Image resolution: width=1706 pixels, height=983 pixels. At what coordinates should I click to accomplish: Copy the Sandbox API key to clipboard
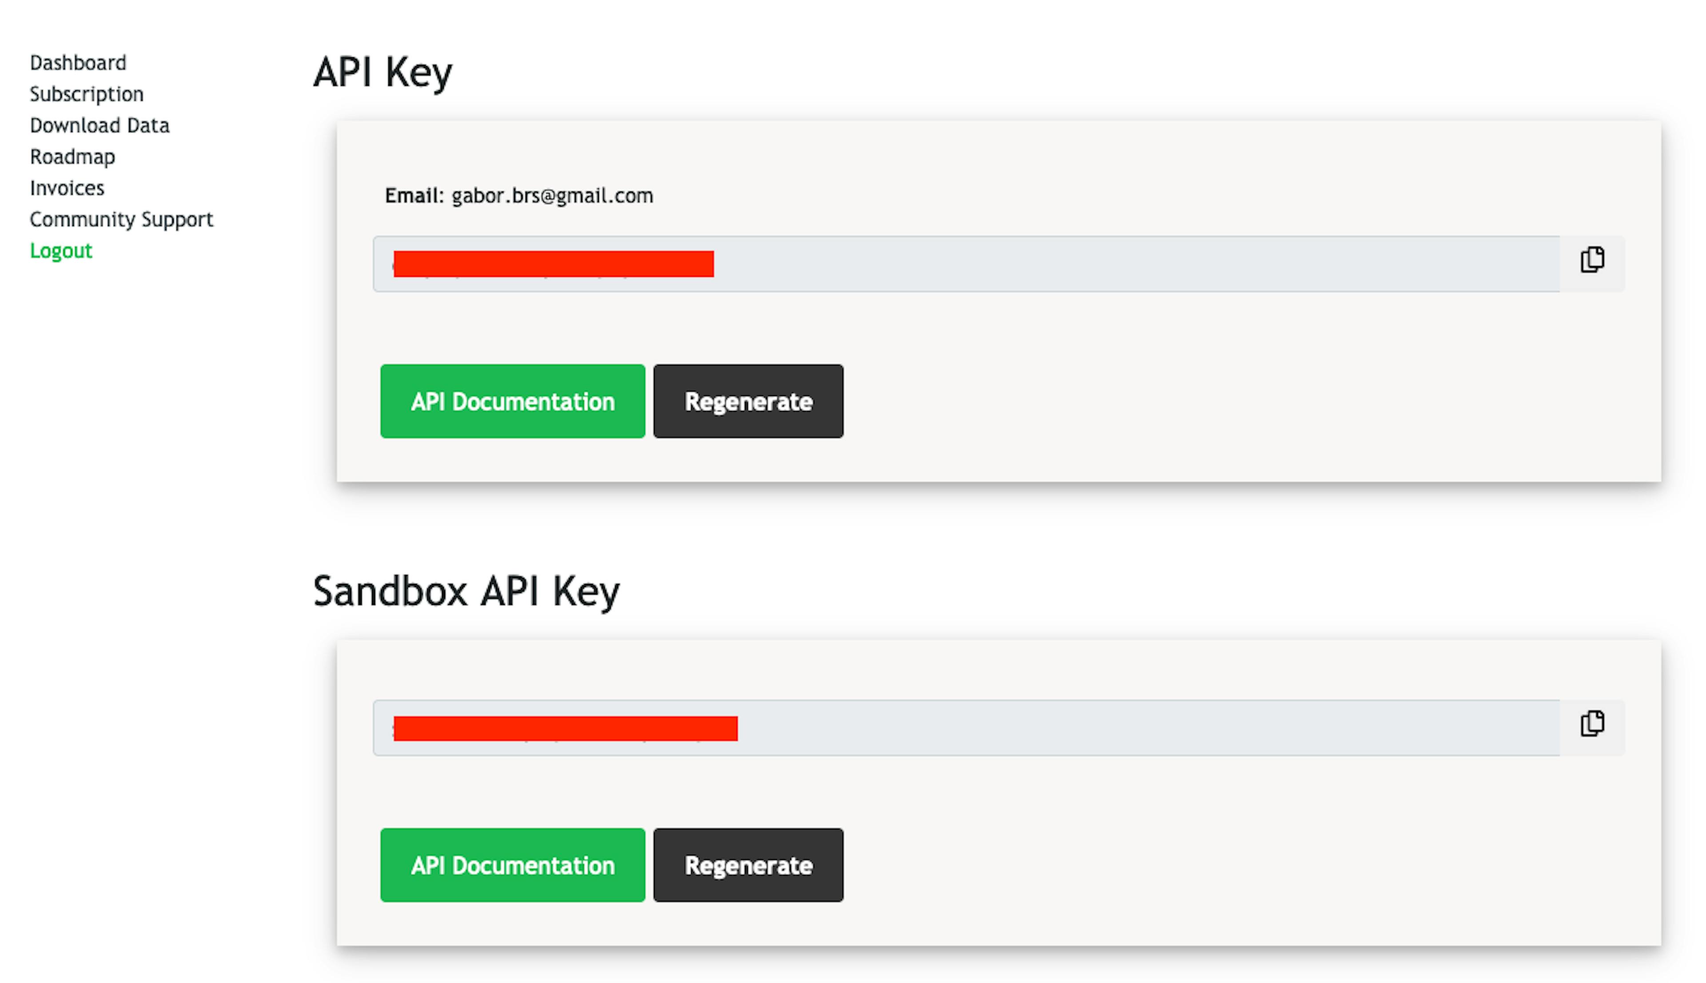[1591, 724]
